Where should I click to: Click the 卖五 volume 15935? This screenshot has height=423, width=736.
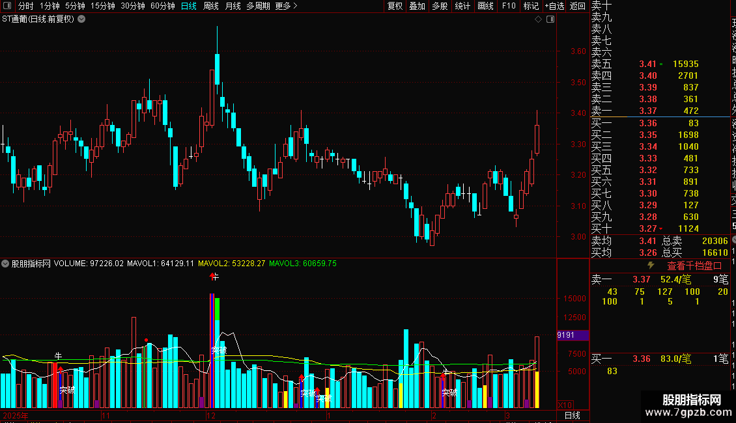(685, 64)
